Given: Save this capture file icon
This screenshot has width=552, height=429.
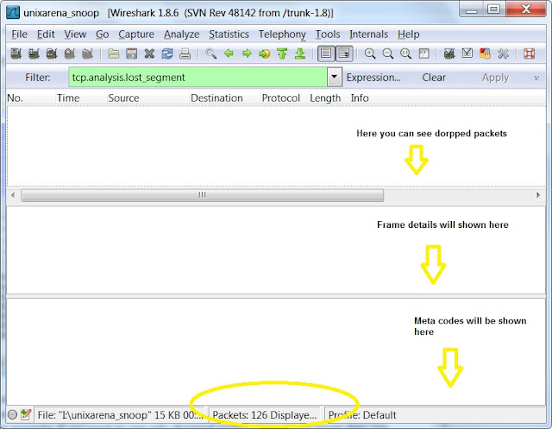Looking at the screenshot, I should [x=131, y=54].
